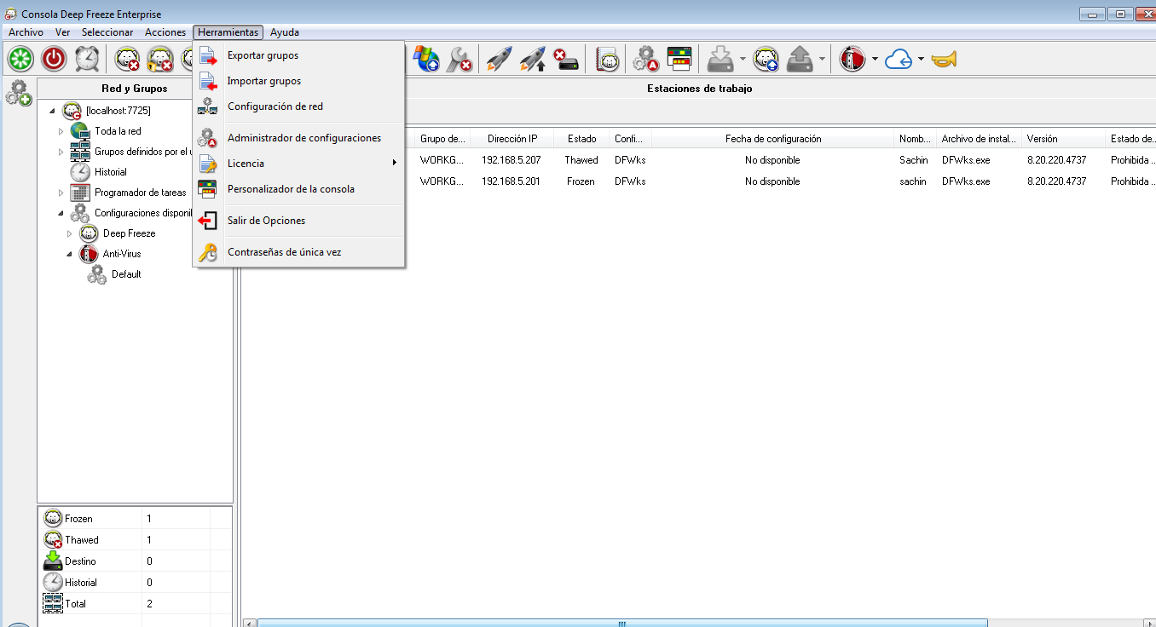Select Configuración de red menu entry

[x=299, y=106]
